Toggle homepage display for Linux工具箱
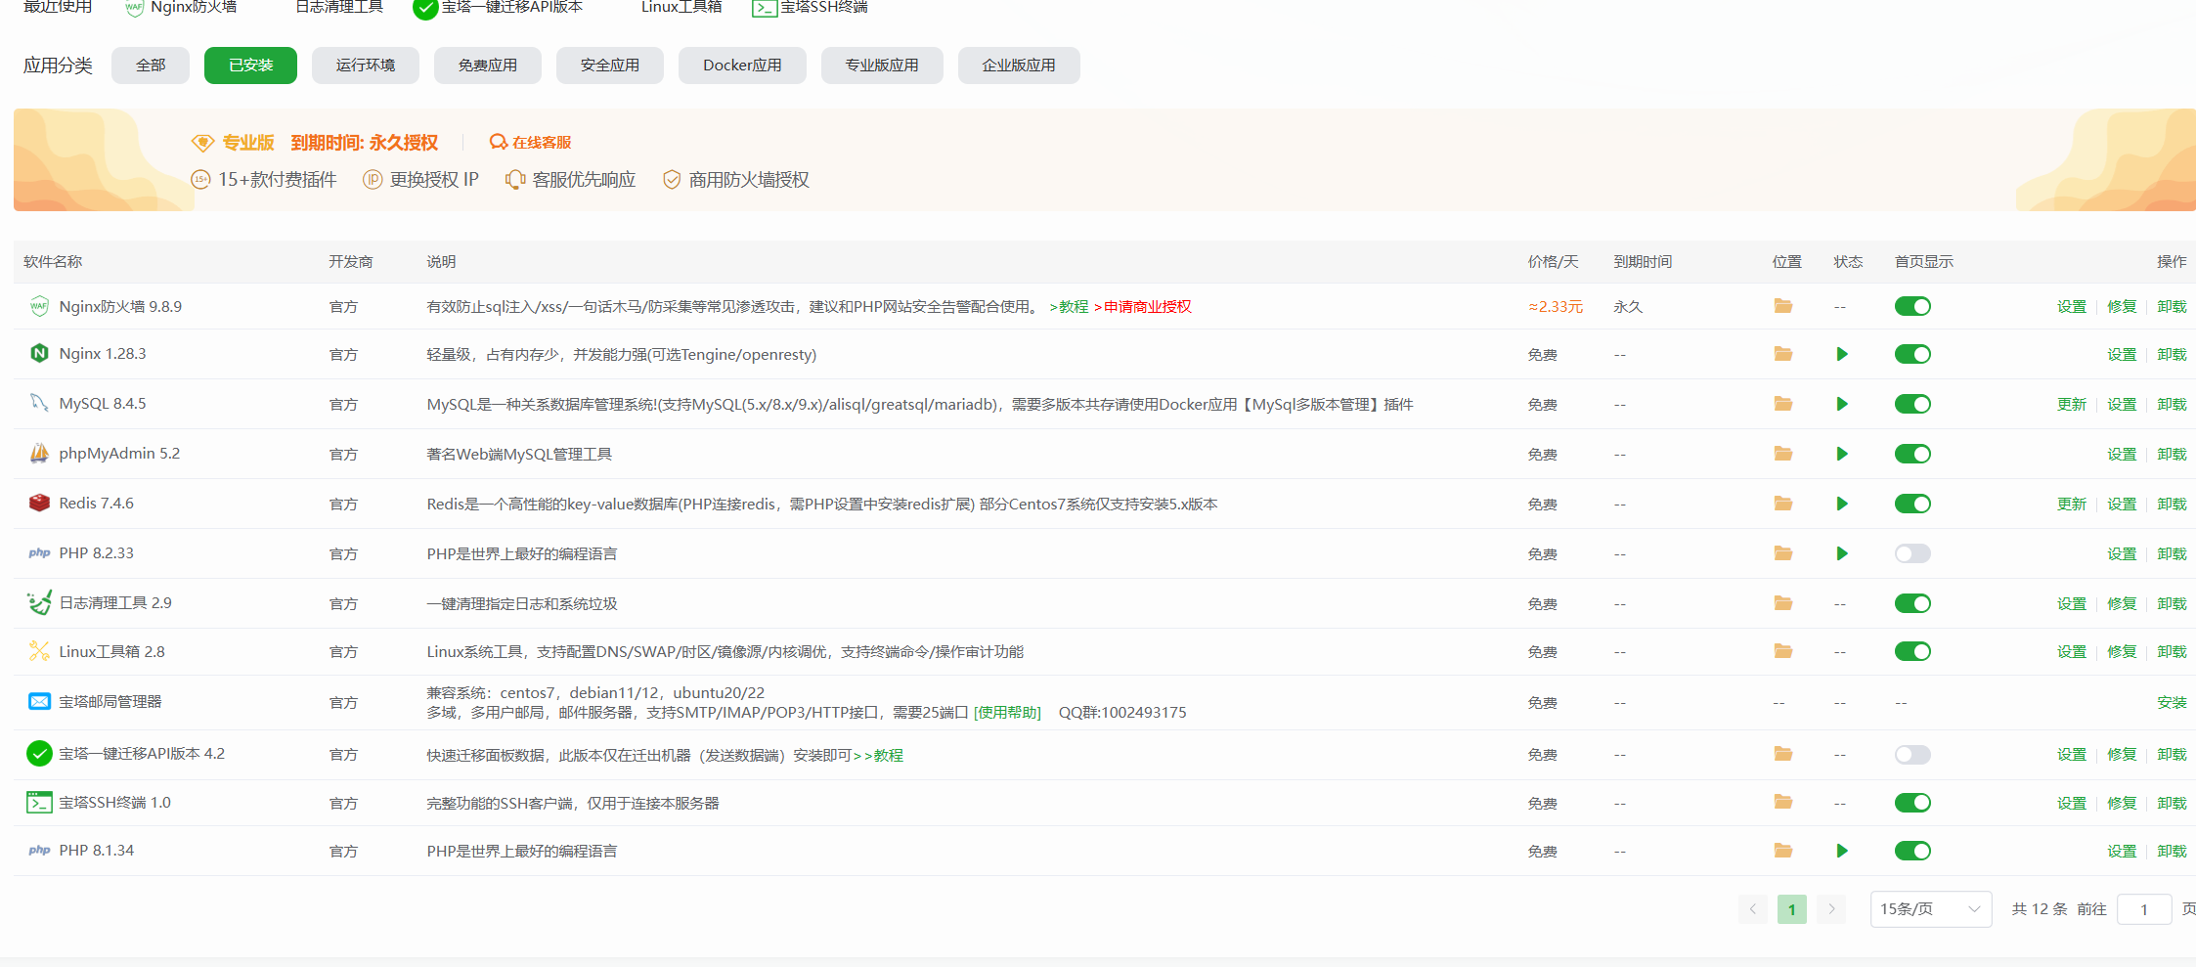Viewport: 2196px width, 967px height. click(x=1912, y=651)
